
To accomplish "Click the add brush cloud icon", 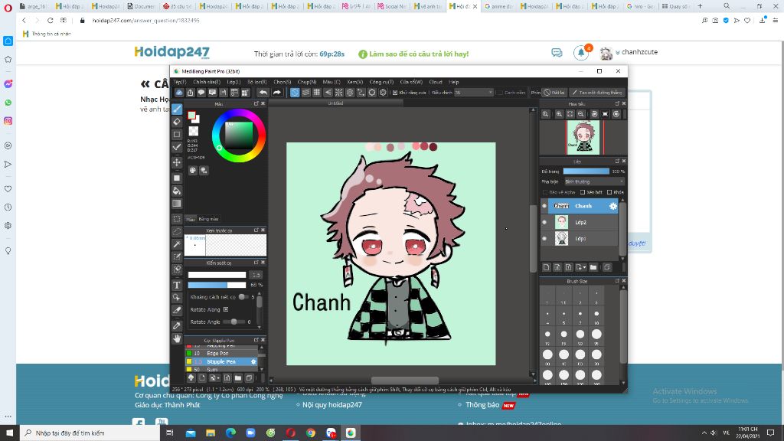I will [x=191, y=378].
